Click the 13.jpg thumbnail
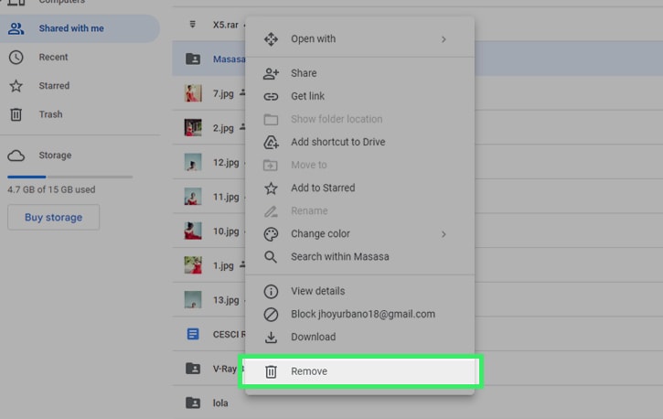Screen dimensions: 663x419 [193, 300]
